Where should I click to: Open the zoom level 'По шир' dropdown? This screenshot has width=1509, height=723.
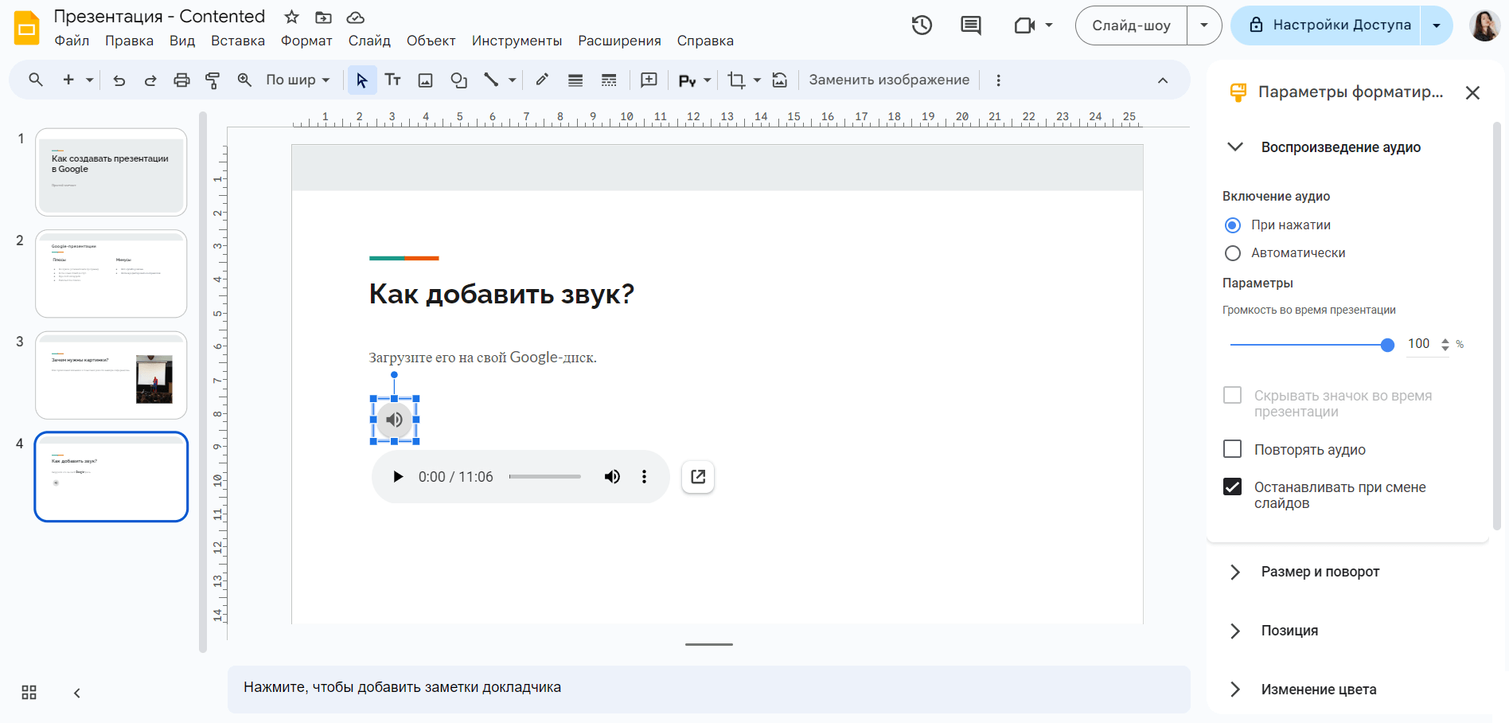tap(298, 80)
